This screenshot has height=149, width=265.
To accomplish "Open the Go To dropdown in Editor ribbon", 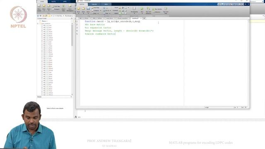I will click(107, 10).
